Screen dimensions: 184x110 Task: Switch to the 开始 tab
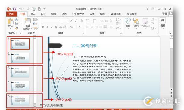(22, 14)
